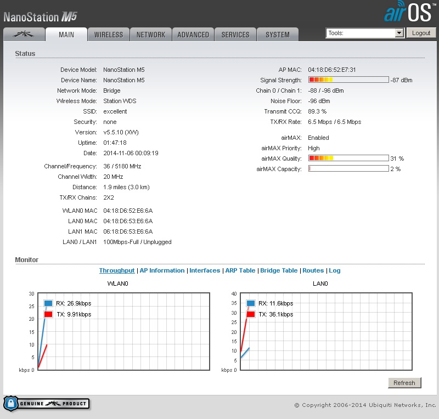Click the Transmit CCQ value 89.3 %
The width and height of the screenshot is (439, 419).
pos(317,111)
